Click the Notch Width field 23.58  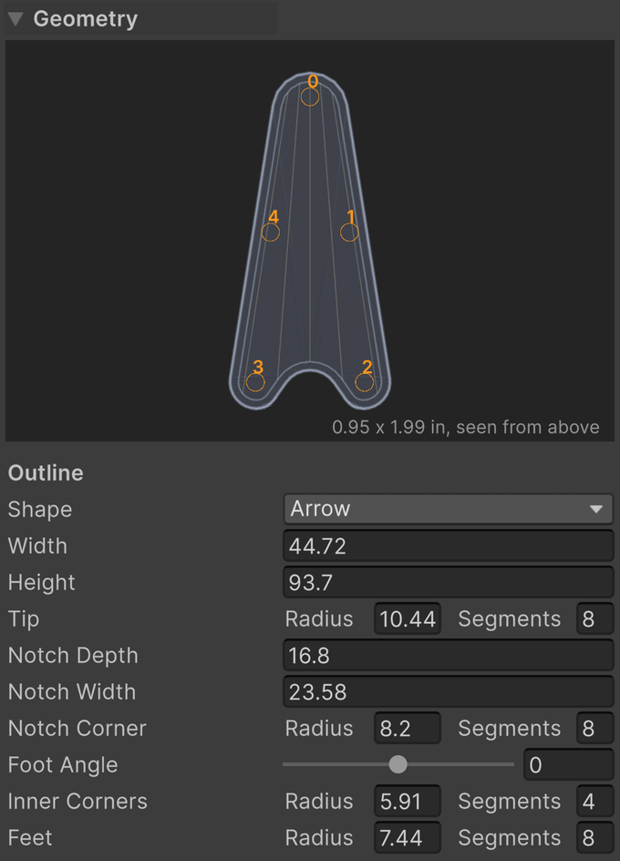click(x=448, y=692)
